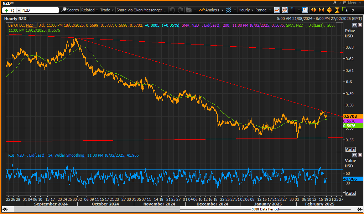The height and width of the screenshot is (214, 364).
Task: Select the green zoom rectangle tool
Action: coord(345,10)
